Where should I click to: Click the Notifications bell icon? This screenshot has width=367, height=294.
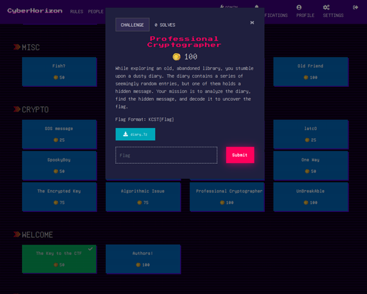257,6
